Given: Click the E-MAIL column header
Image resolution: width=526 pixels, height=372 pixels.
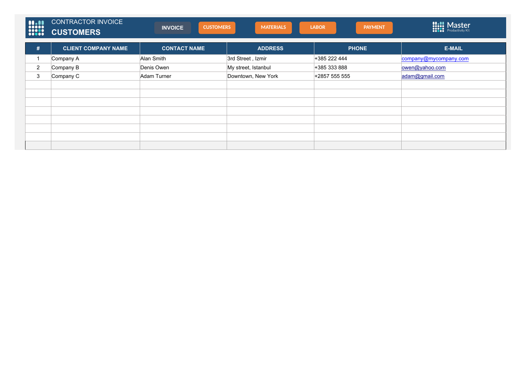Looking at the screenshot, I should [x=454, y=48].
